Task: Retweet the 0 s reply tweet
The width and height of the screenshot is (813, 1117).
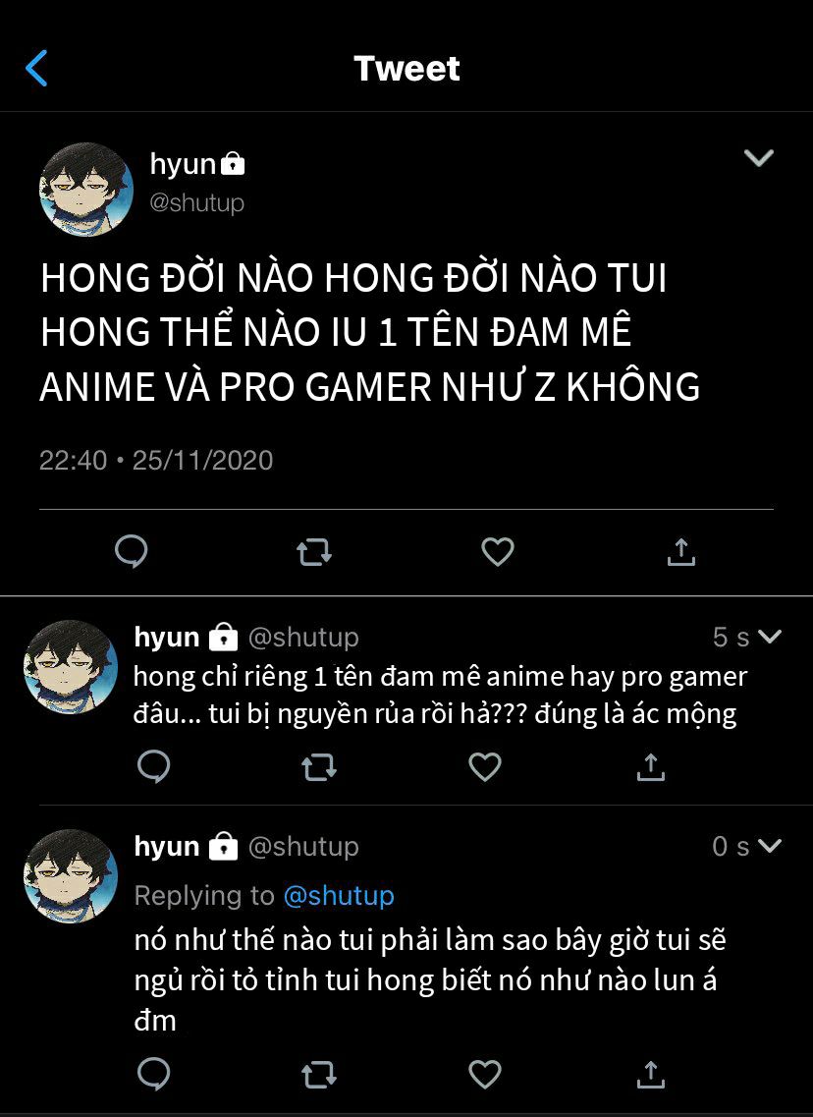Action: coord(319,1076)
